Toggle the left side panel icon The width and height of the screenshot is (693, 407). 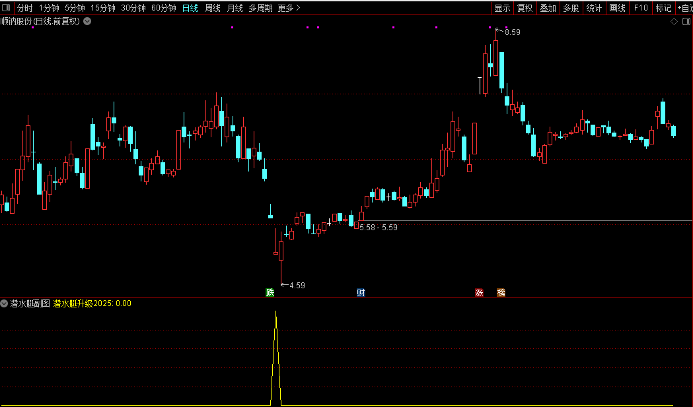pyautogui.click(x=6, y=7)
